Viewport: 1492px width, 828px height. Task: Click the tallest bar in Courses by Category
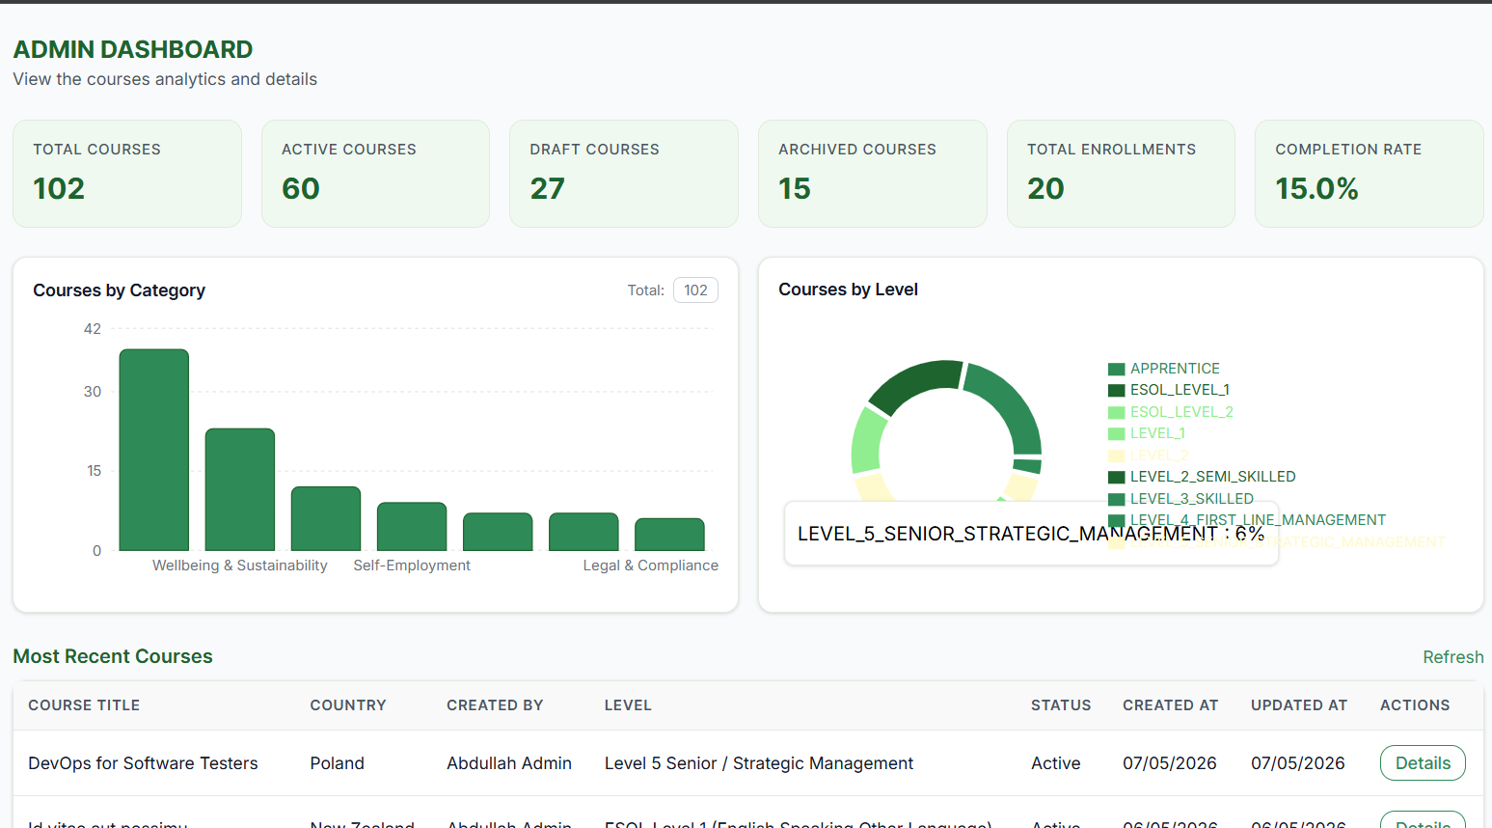[154, 450]
